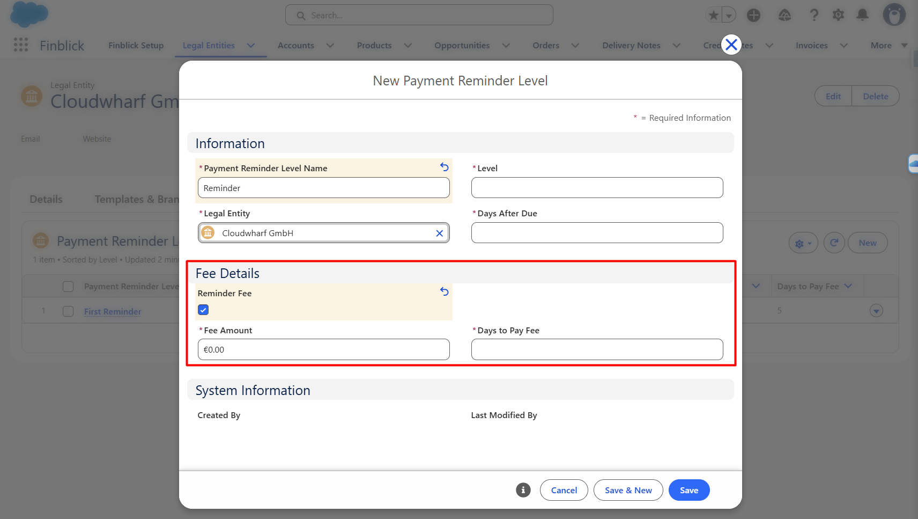Open the Days to Pay Fee column menu

848,286
